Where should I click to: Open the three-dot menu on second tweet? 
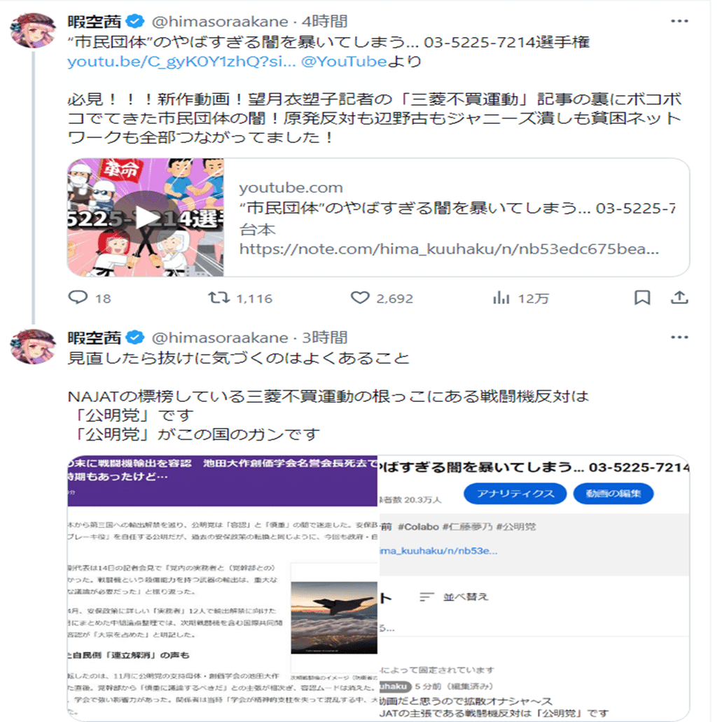coord(679,338)
